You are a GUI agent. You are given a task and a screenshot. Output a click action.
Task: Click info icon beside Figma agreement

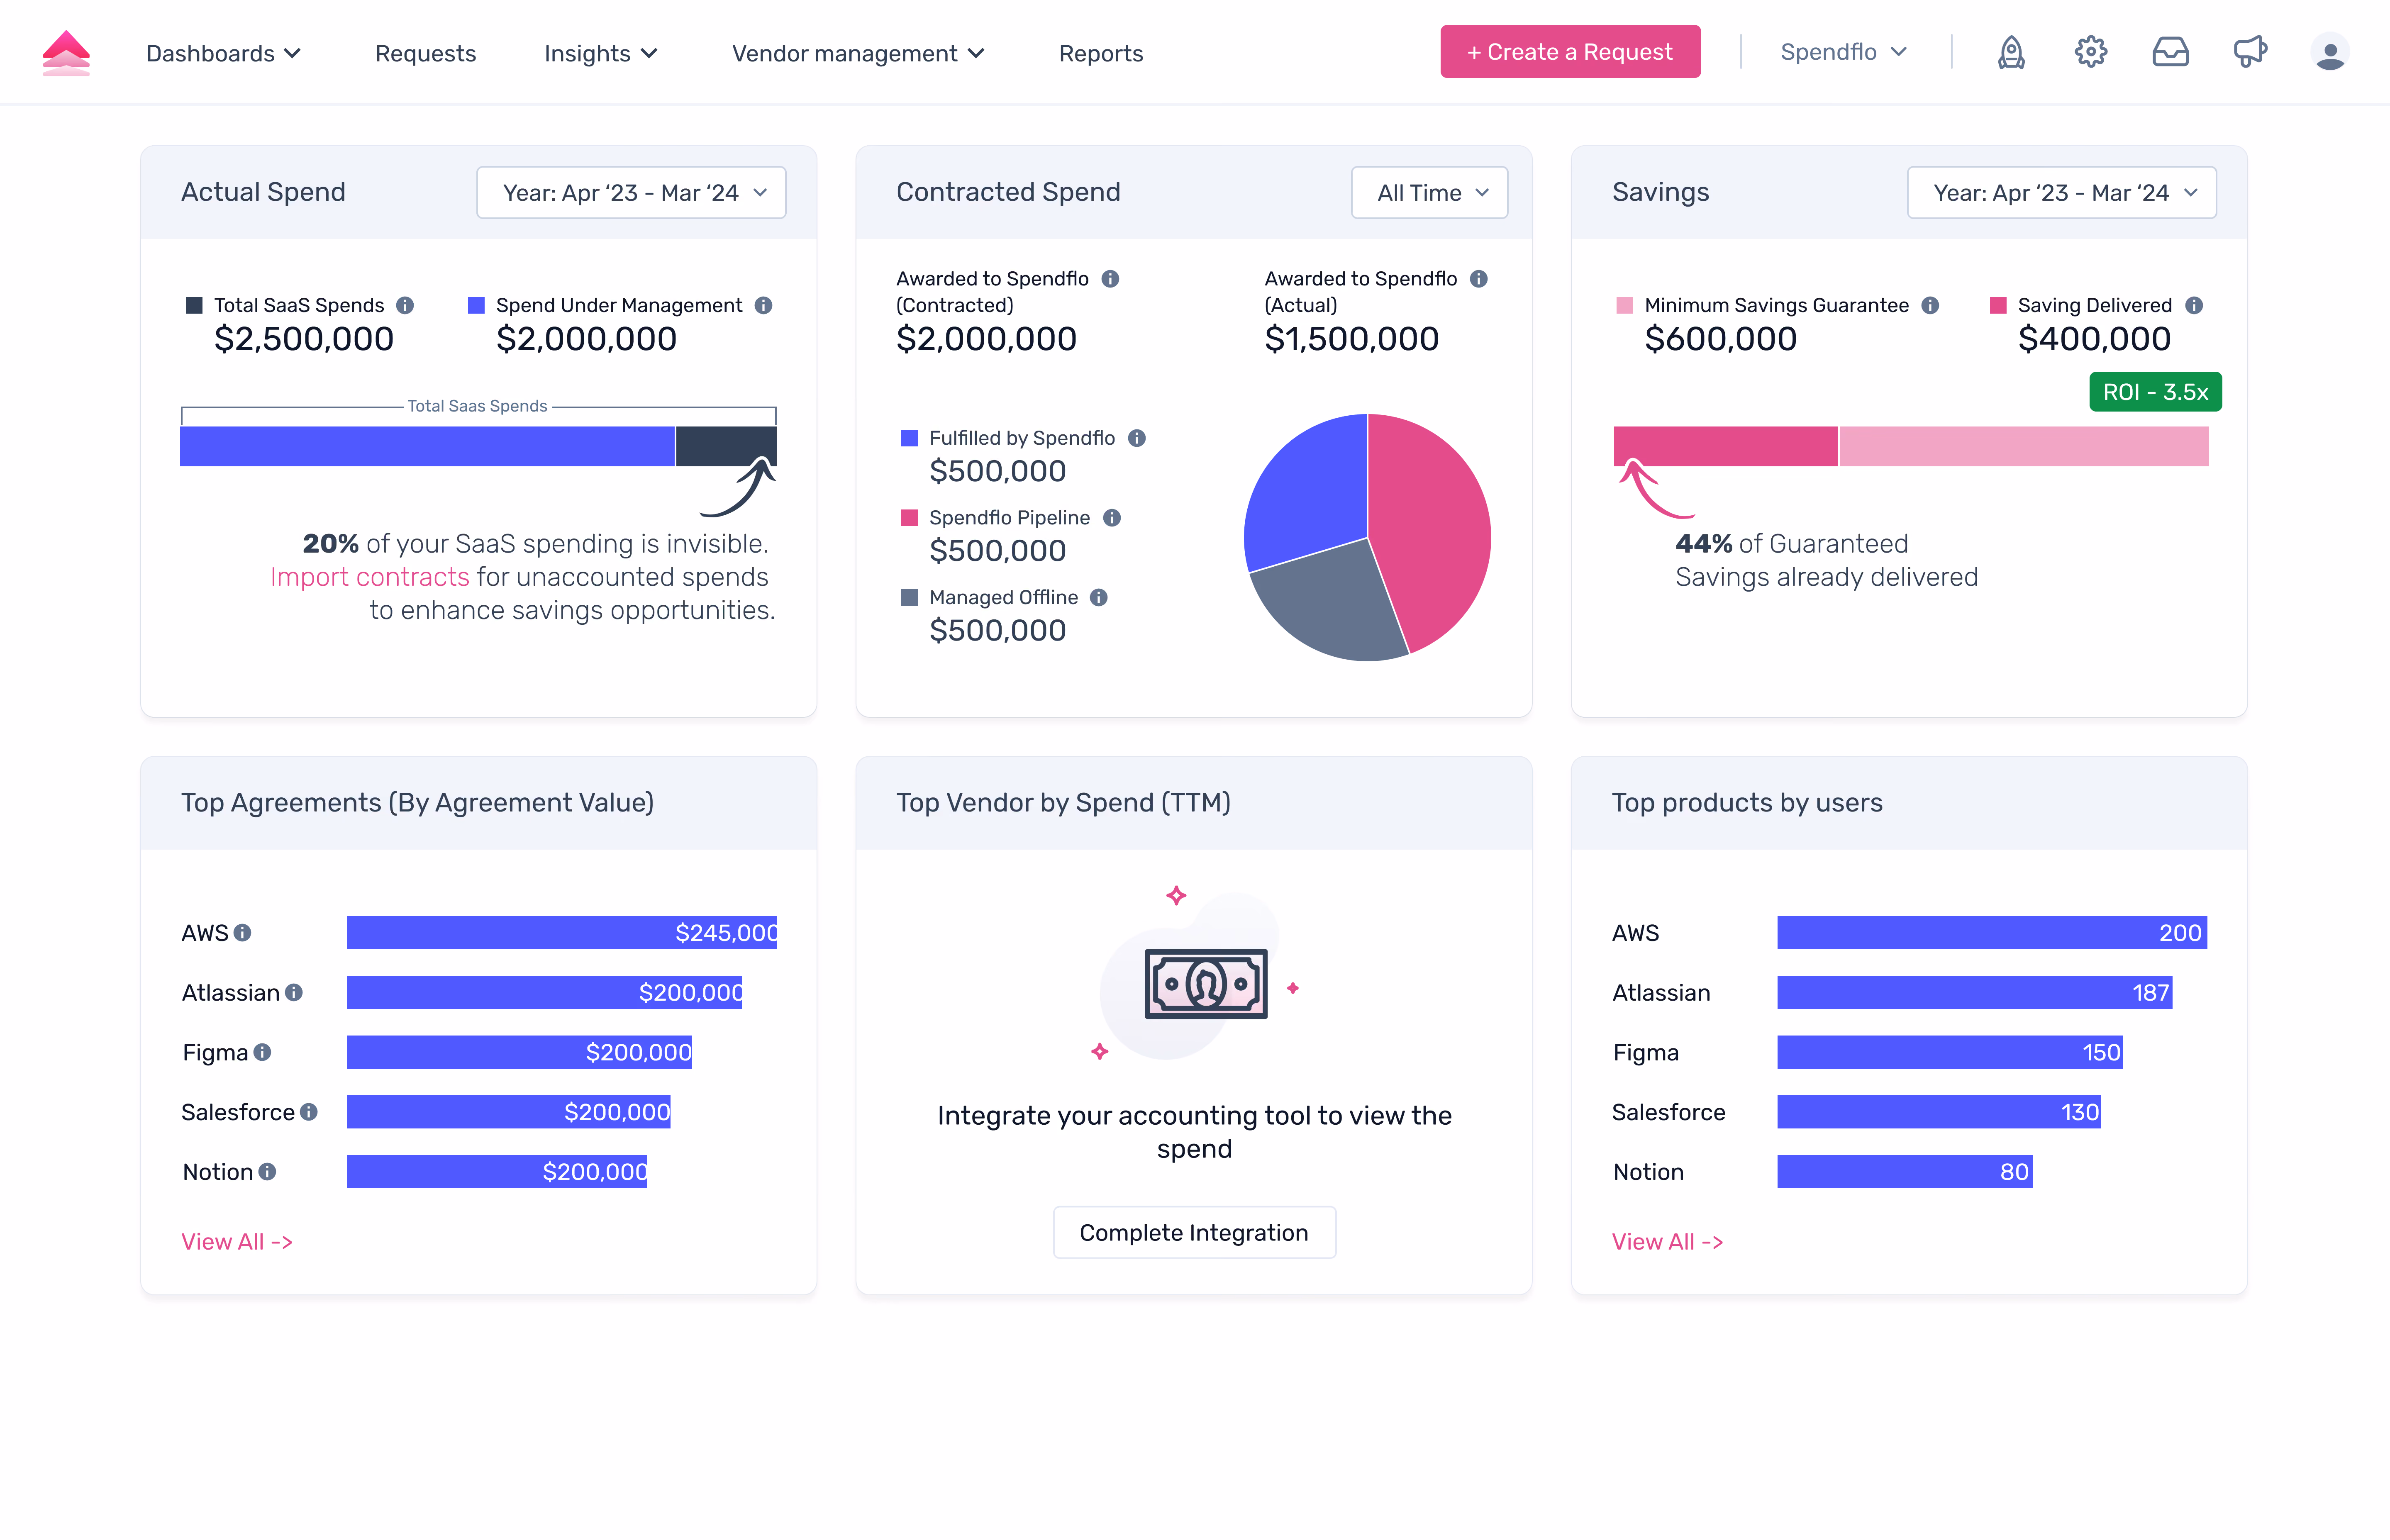pos(262,1052)
